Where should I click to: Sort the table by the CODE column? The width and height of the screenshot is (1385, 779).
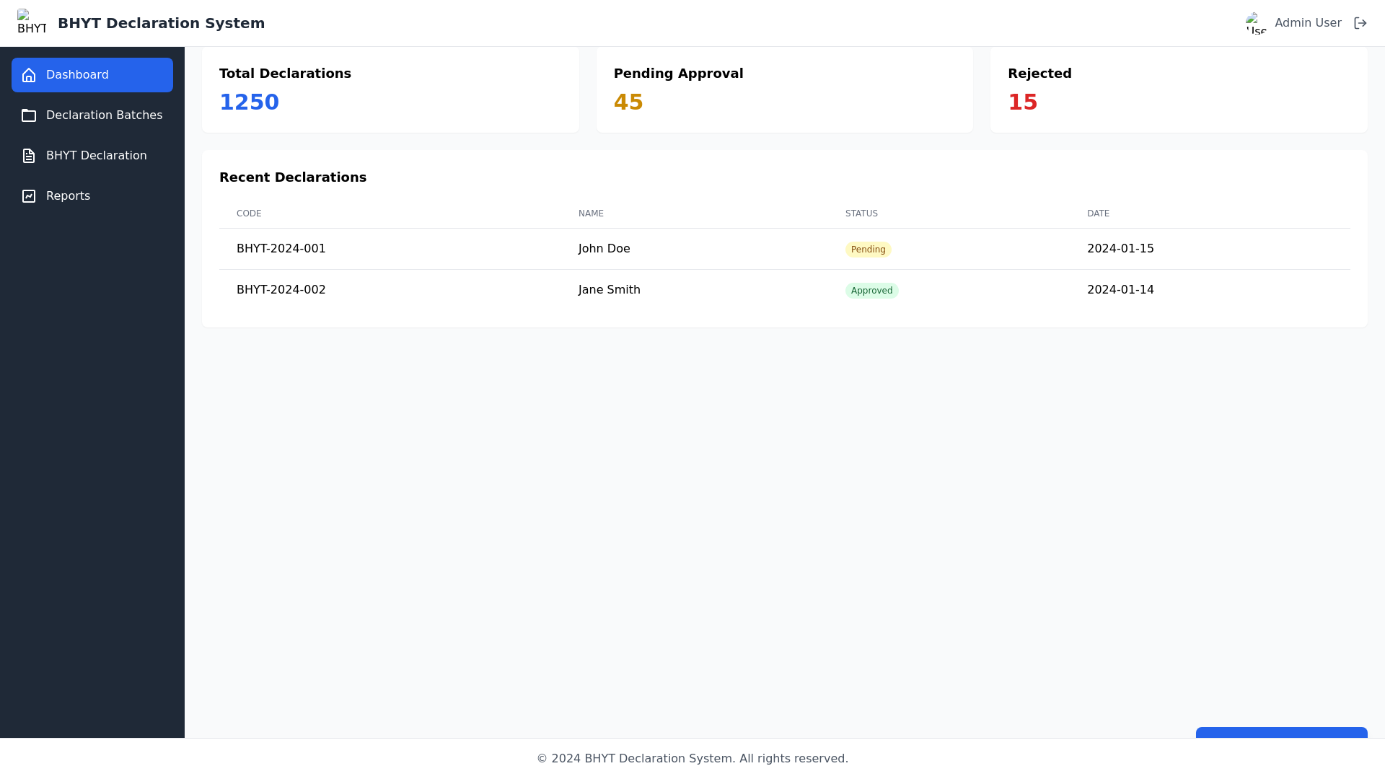(x=249, y=214)
